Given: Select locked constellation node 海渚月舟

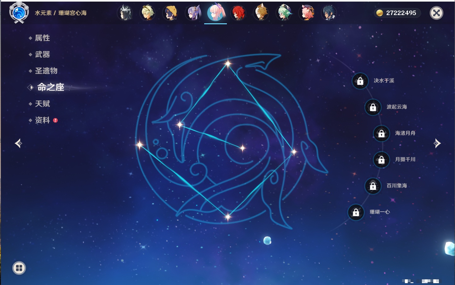Looking at the screenshot, I should tap(381, 134).
